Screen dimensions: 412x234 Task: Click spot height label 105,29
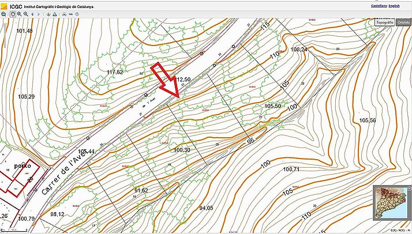point(27,96)
